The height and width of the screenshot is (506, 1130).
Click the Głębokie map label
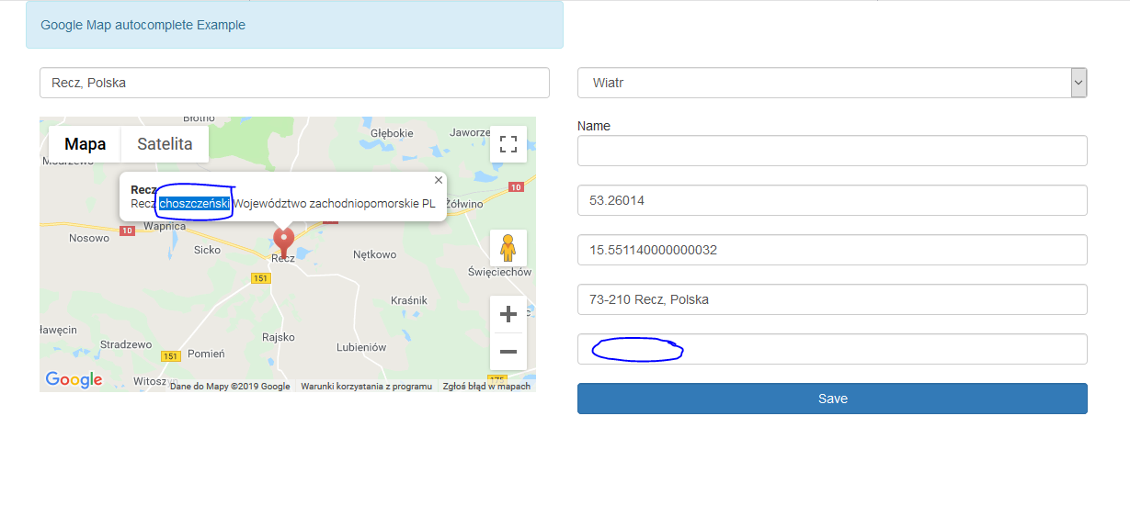pyautogui.click(x=392, y=133)
